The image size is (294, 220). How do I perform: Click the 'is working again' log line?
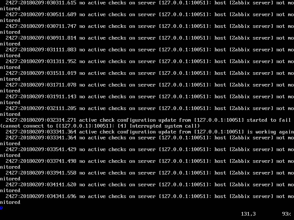tap(147, 132)
